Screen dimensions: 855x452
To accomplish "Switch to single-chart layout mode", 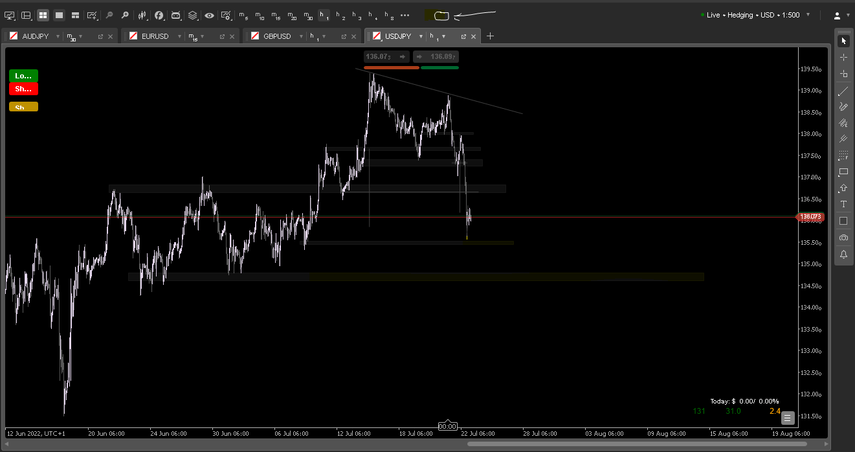I will pos(59,15).
